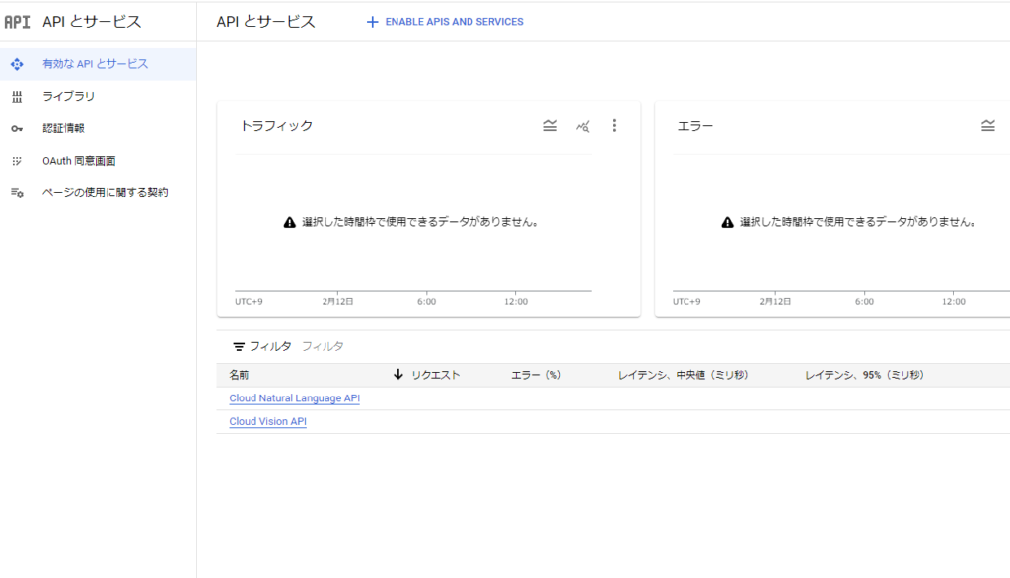This screenshot has height=578, width=1010.
Task: Click the plus icon beside ENABLE APIS
Action: (372, 22)
